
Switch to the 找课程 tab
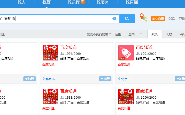(73, 2)
